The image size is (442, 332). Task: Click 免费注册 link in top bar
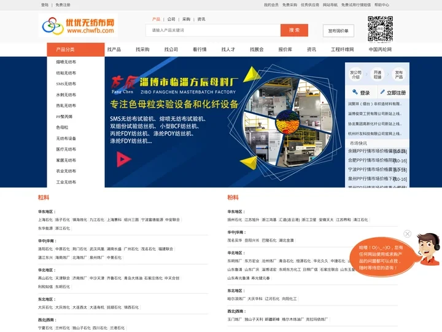point(63,5)
